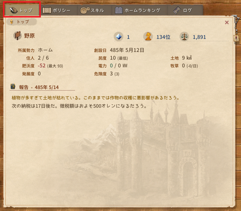Click the 肥沃度 -52 value
Viewport: 241px width, 211px height.
pos(41,66)
